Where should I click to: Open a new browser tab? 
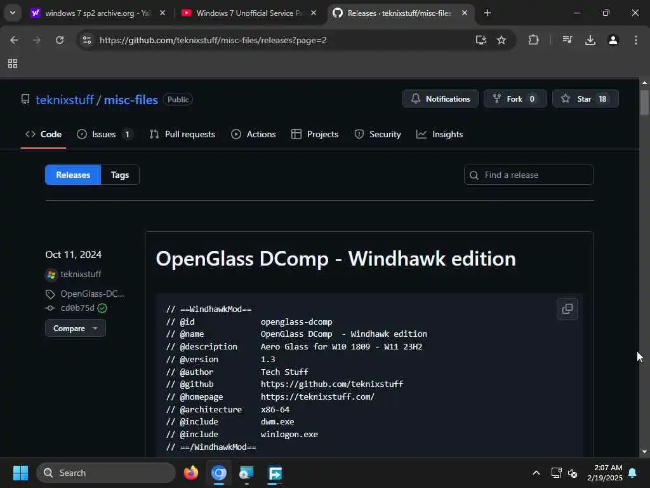487,13
